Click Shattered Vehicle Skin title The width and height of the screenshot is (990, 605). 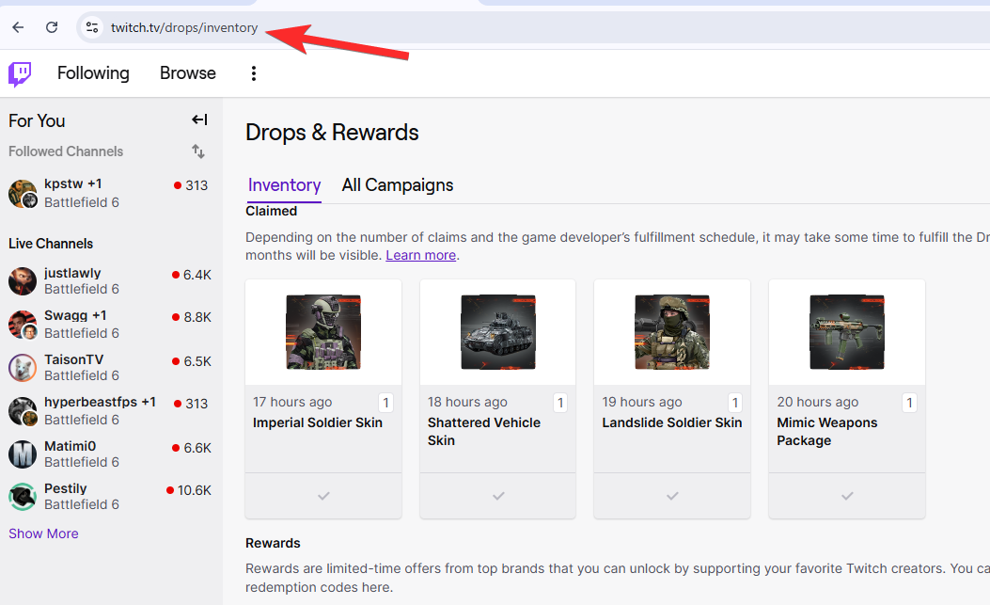(484, 431)
